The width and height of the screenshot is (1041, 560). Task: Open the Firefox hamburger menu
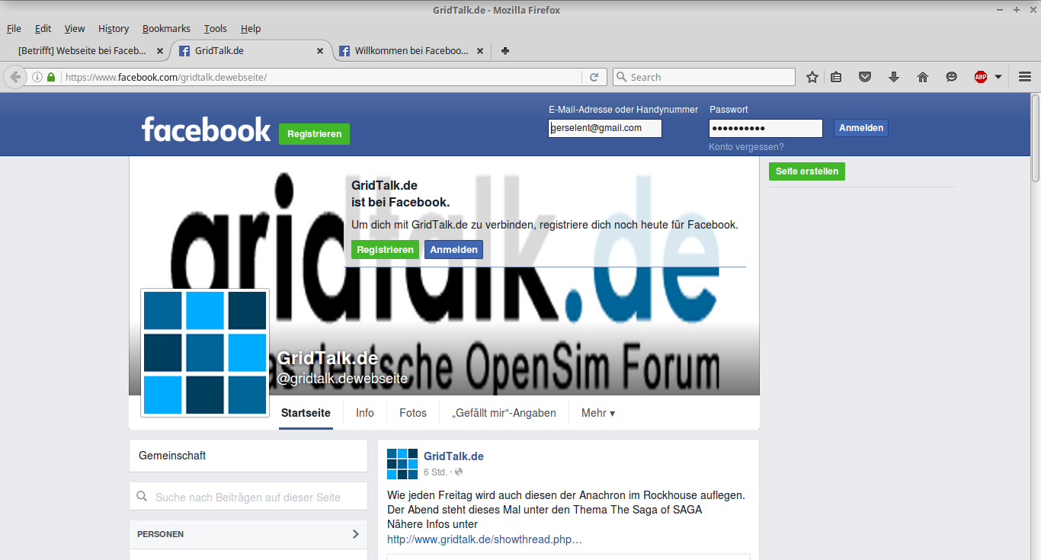point(1025,77)
